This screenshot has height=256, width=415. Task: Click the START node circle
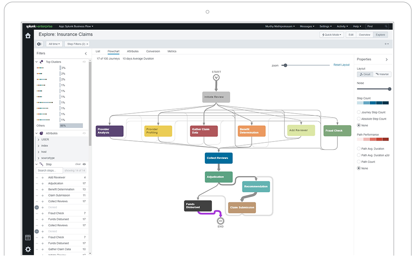click(x=216, y=78)
